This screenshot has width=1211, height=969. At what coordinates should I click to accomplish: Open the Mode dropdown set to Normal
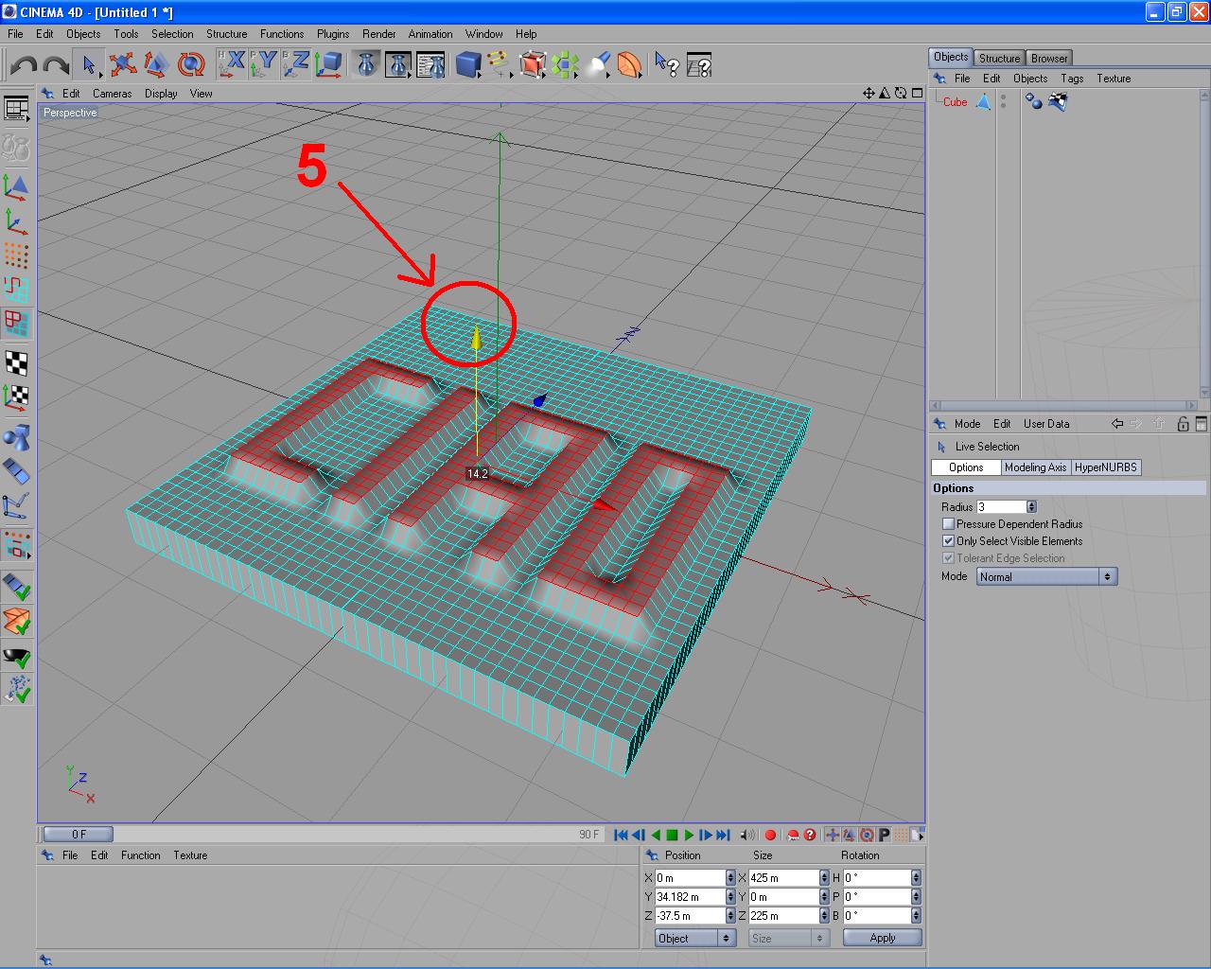[x=1046, y=576]
